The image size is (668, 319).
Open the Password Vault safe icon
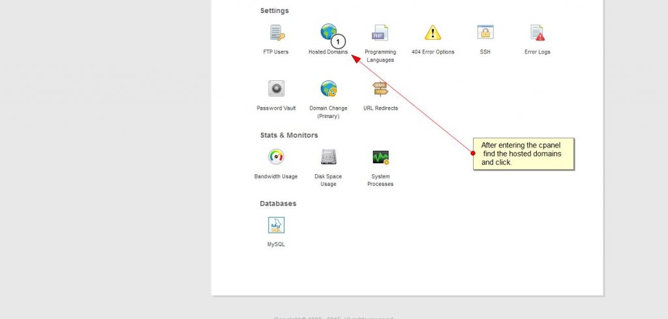pos(276,89)
